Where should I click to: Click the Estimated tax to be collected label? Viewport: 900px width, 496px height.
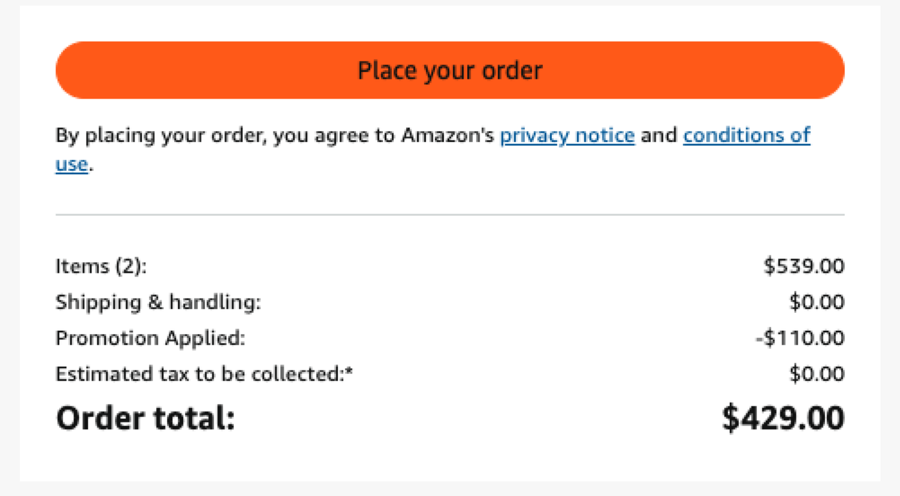click(200, 375)
